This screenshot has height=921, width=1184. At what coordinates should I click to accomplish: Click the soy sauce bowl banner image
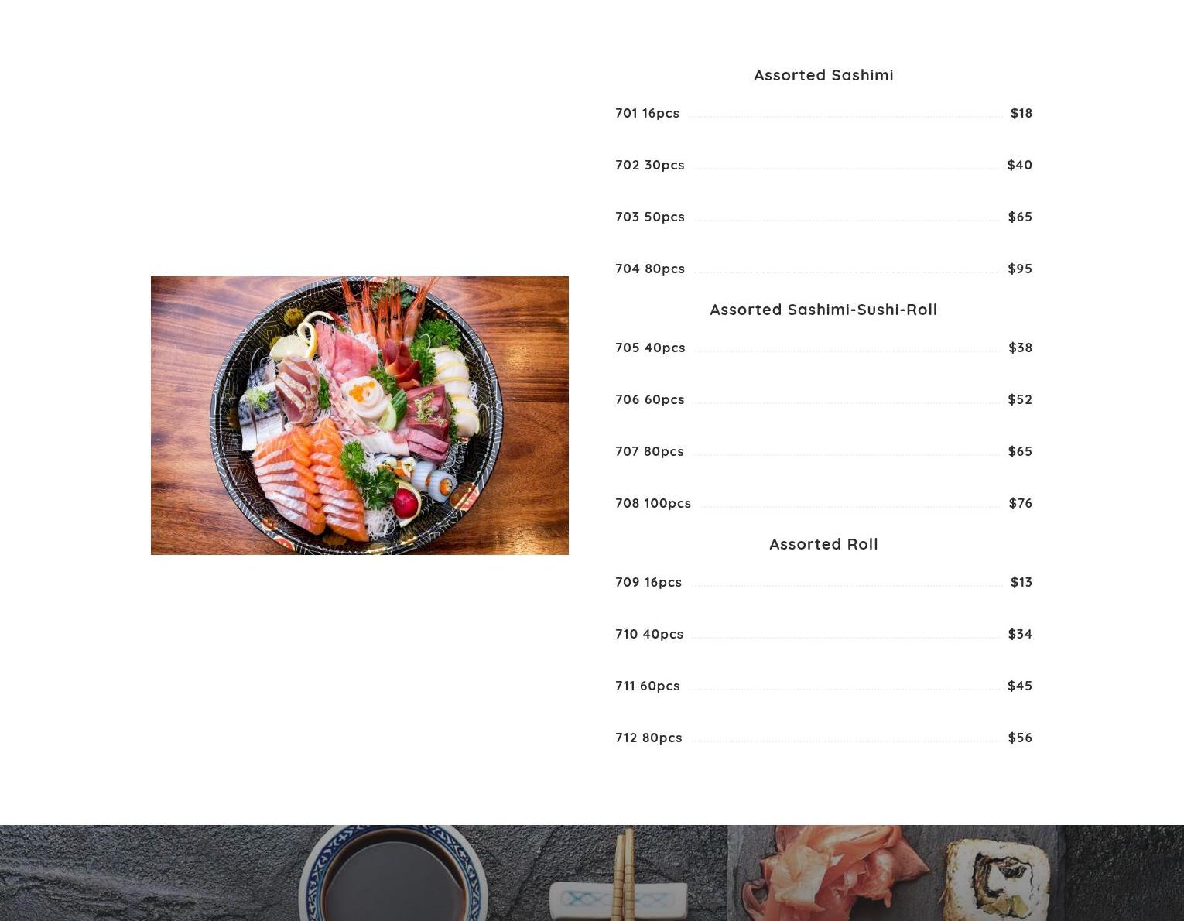(364, 873)
